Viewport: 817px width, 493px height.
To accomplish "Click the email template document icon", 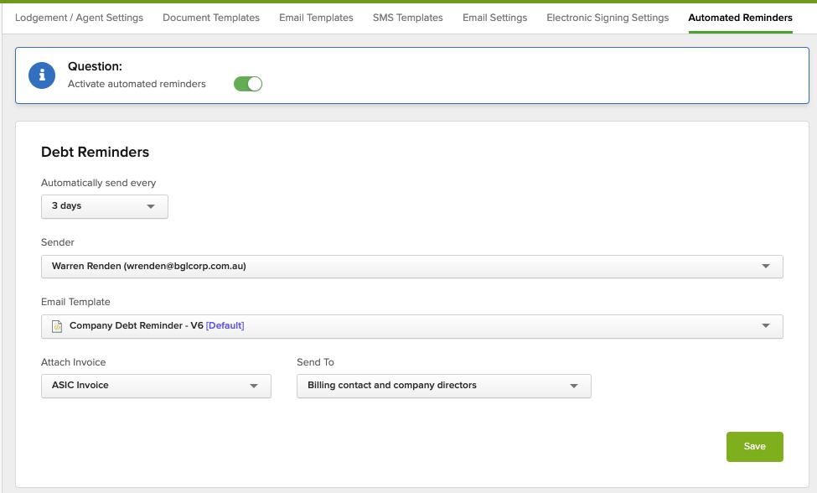I will [57, 326].
